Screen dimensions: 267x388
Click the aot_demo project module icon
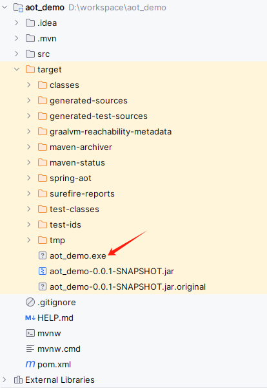pyautogui.click(x=18, y=7)
